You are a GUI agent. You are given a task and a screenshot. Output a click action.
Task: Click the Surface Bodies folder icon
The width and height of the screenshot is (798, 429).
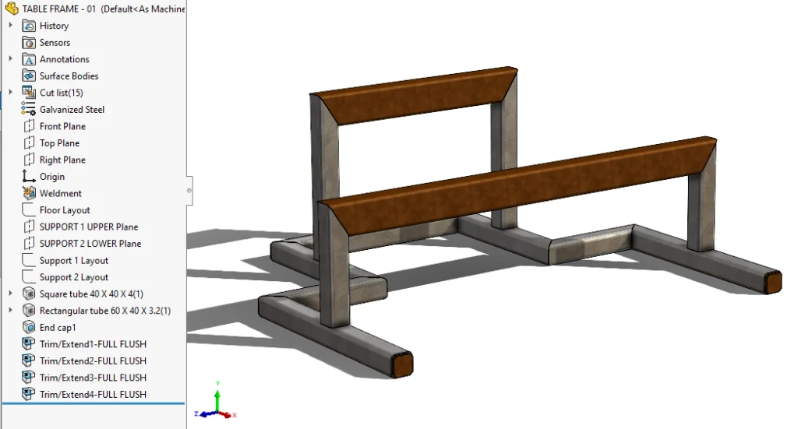coord(29,76)
